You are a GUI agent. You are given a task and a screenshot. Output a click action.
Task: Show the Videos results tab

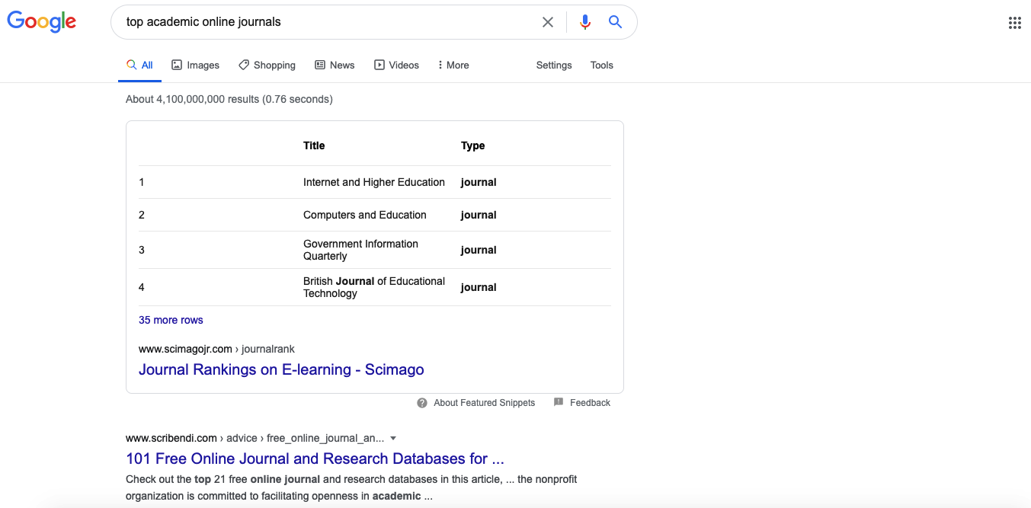(x=396, y=65)
